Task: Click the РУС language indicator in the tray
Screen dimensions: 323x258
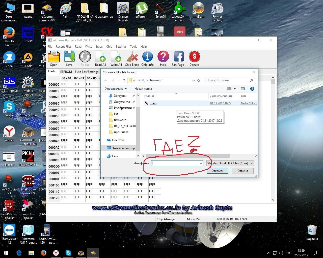Action: click(288, 253)
